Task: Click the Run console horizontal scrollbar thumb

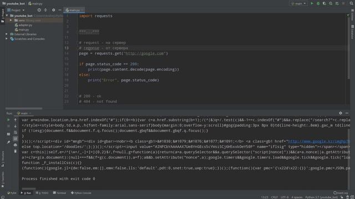Action: [x=29, y=188]
